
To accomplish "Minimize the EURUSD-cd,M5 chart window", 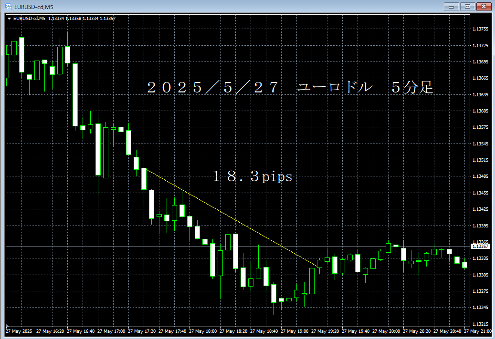I will pyautogui.click(x=452, y=7).
